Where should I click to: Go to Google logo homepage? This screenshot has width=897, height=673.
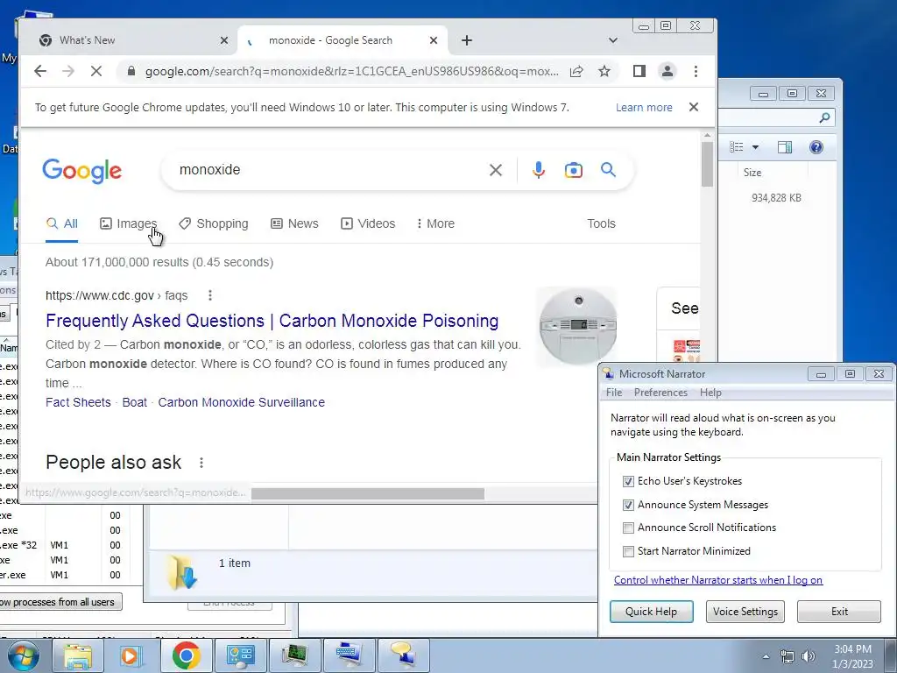point(81,171)
